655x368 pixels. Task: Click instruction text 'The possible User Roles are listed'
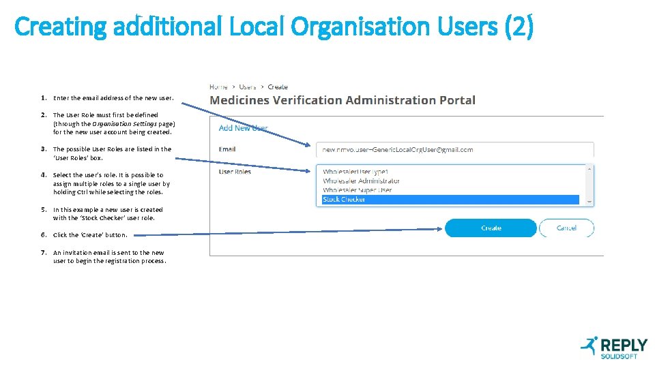112,153
